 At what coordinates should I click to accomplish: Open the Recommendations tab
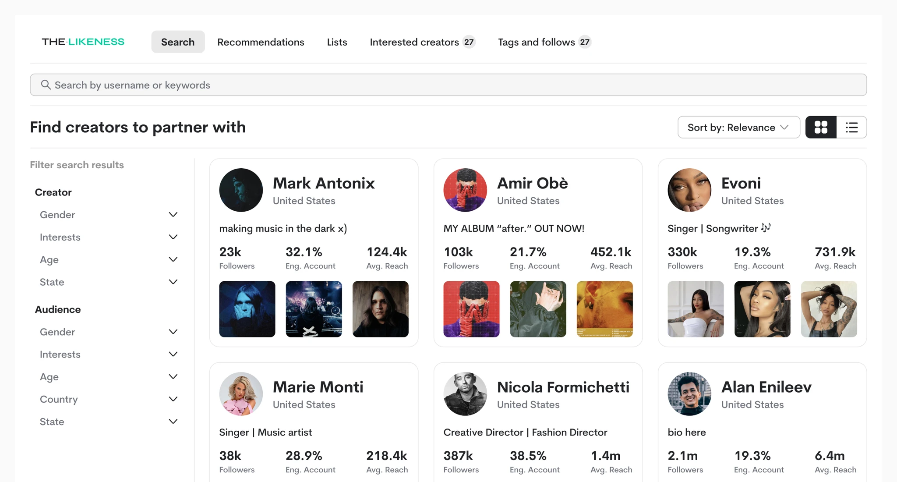pyautogui.click(x=261, y=42)
